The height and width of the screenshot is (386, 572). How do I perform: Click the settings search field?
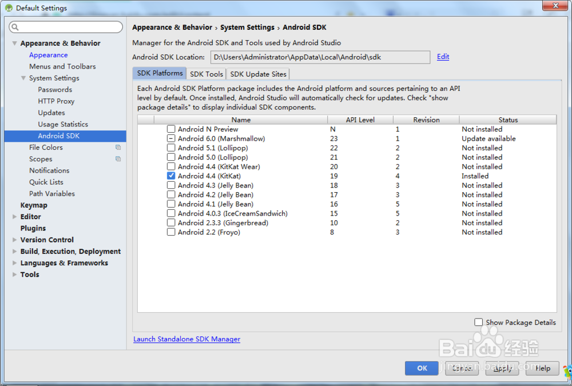(x=66, y=27)
